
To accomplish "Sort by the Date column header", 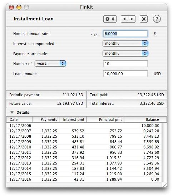I will [20, 119].
